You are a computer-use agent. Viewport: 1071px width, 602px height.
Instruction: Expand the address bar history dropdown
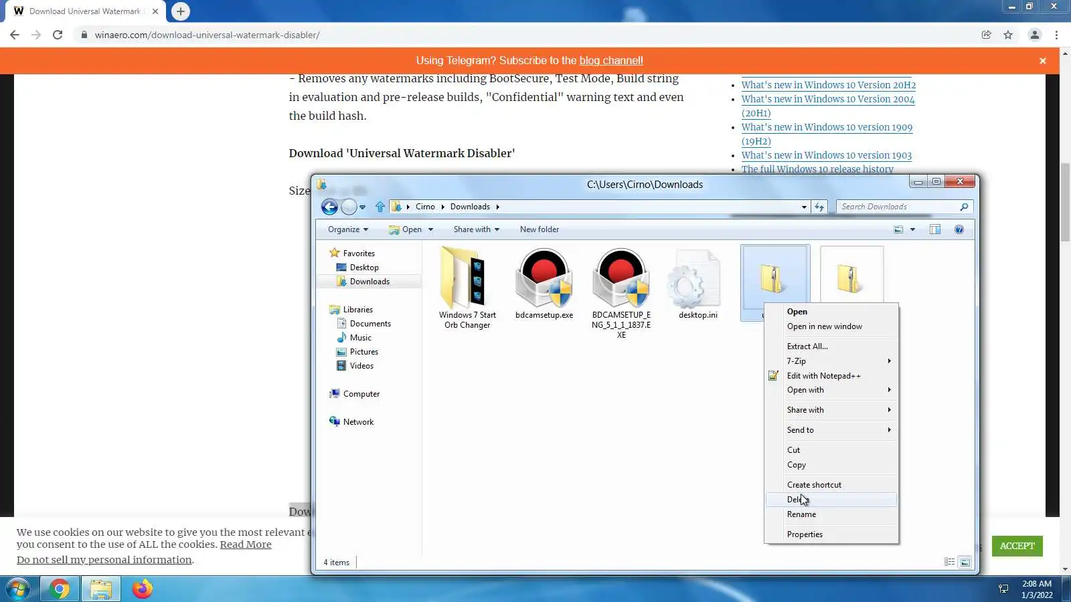coord(804,207)
